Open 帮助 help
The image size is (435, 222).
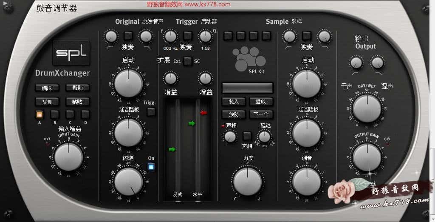(77, 88)
